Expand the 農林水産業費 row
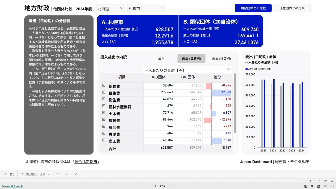 104,106
